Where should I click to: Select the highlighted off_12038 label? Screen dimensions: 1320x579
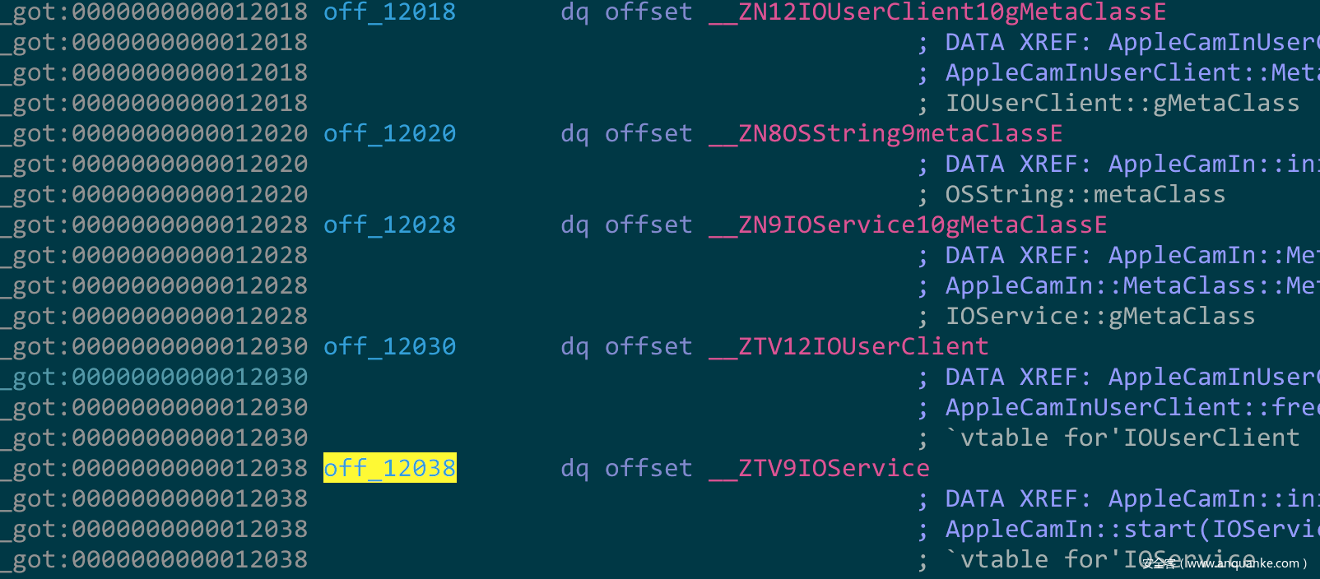tap(390, 468)
